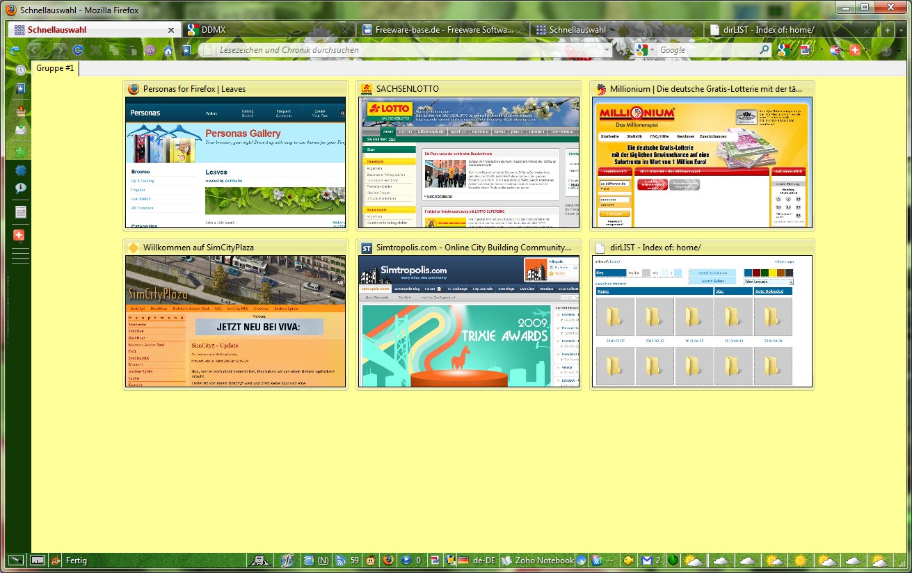
Task: Click the bookmarks star icon next to Home
Action: point(186,50)
